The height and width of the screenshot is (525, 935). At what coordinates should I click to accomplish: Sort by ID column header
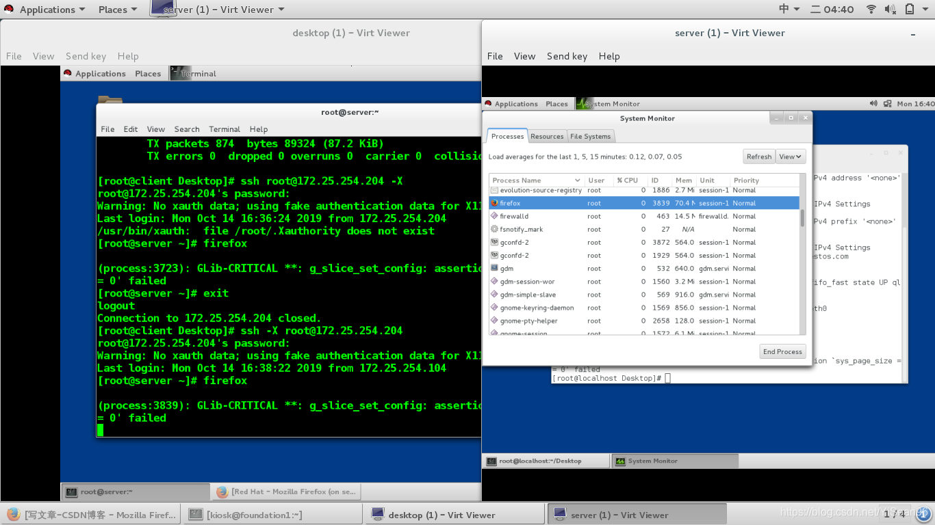click(x=660, y=180)
